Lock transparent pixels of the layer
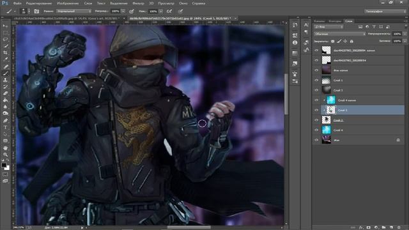Screen dimensions: 409x230 click(332, 41)
